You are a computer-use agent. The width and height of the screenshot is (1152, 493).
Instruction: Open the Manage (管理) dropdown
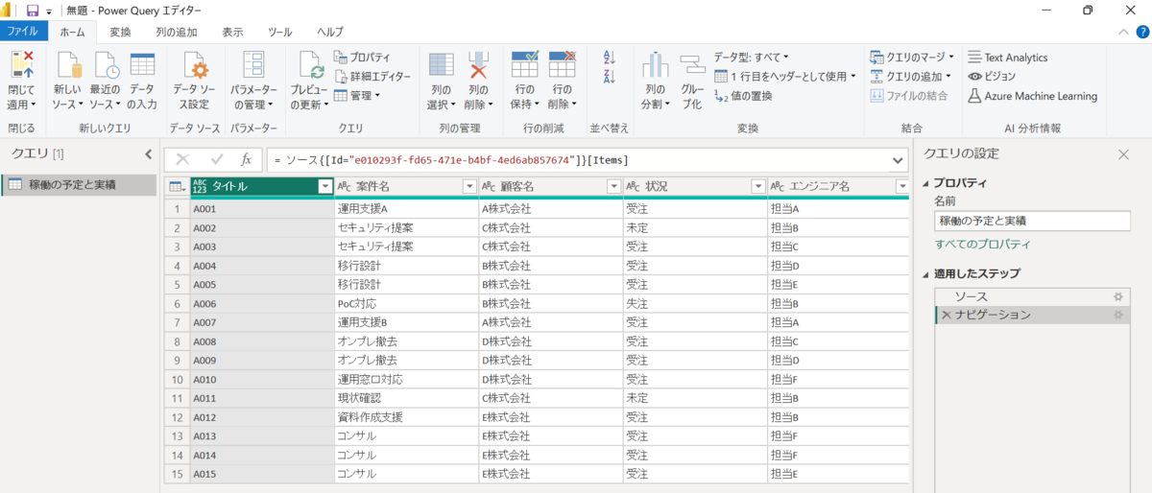click(357, 96)
